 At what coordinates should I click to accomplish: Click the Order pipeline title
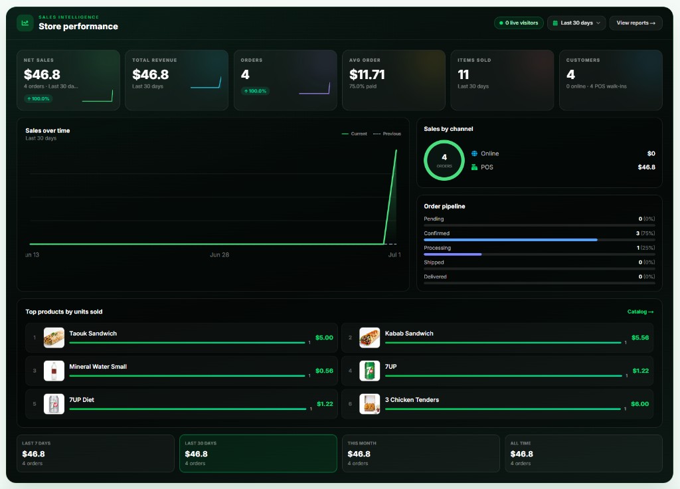pos(444,207)
